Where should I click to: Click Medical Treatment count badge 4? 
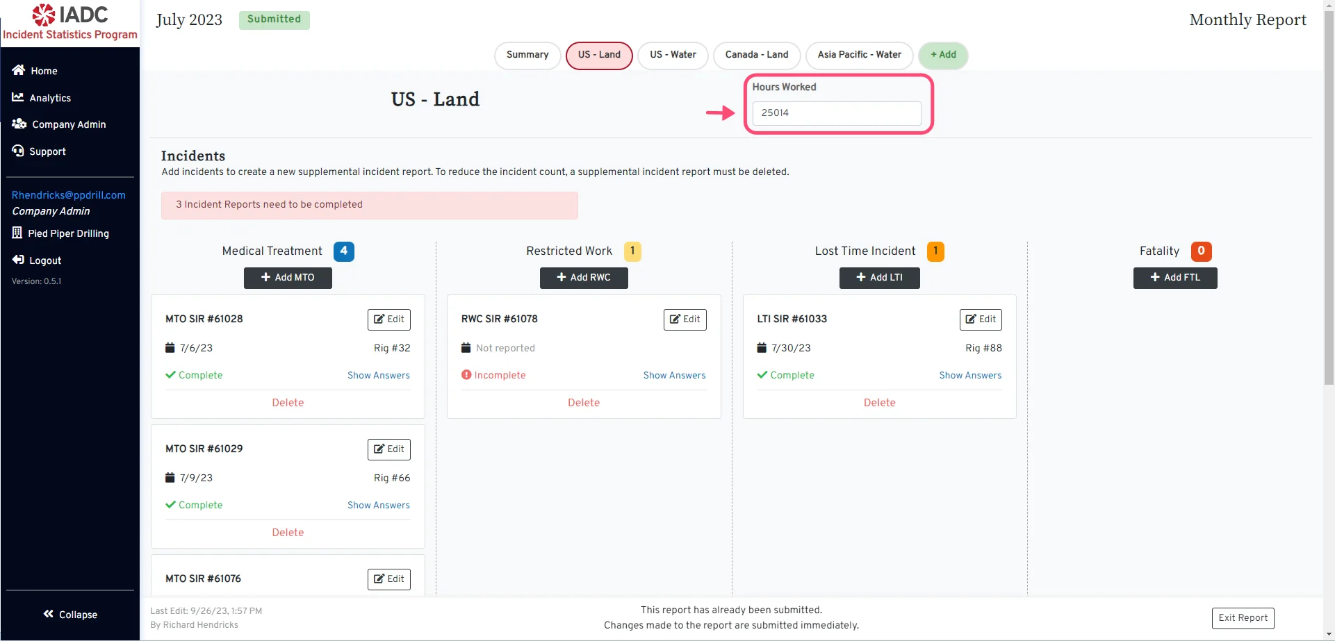(344, 251)
